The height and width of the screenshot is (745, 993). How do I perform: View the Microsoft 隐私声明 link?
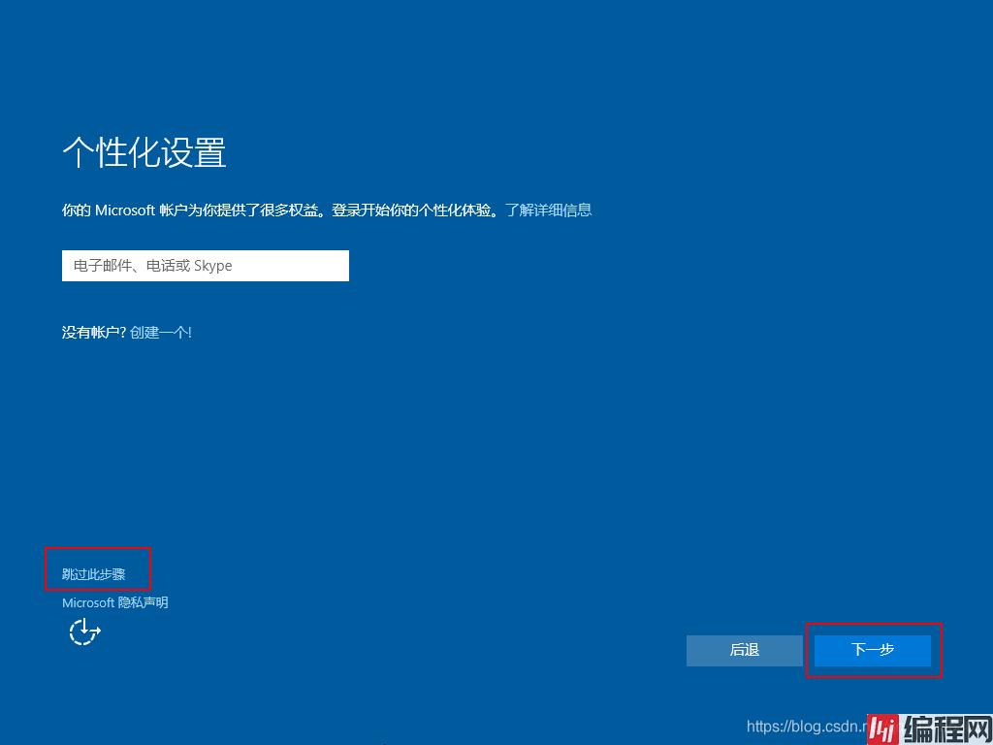click(114, 602)
